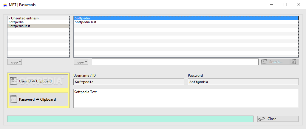
Task: Copy User/ID to Clipboard
Action: click(38, 81)
